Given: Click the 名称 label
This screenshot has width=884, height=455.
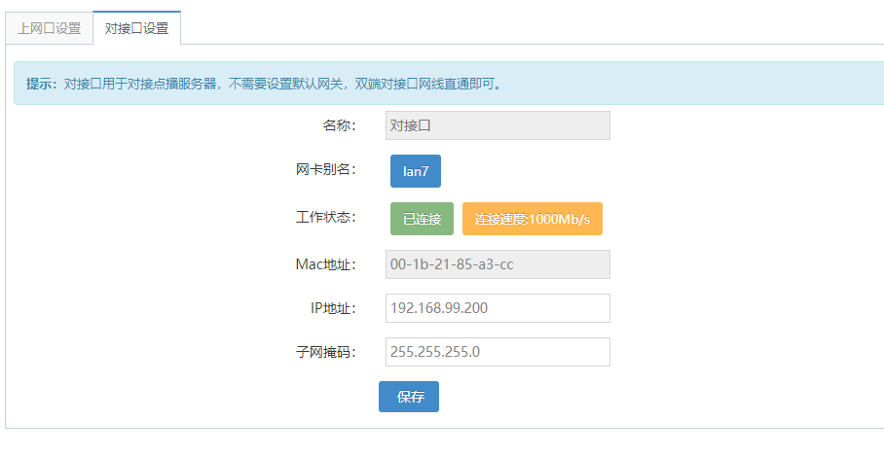Looking at the screenshot, I should click(x=339, y=125).
